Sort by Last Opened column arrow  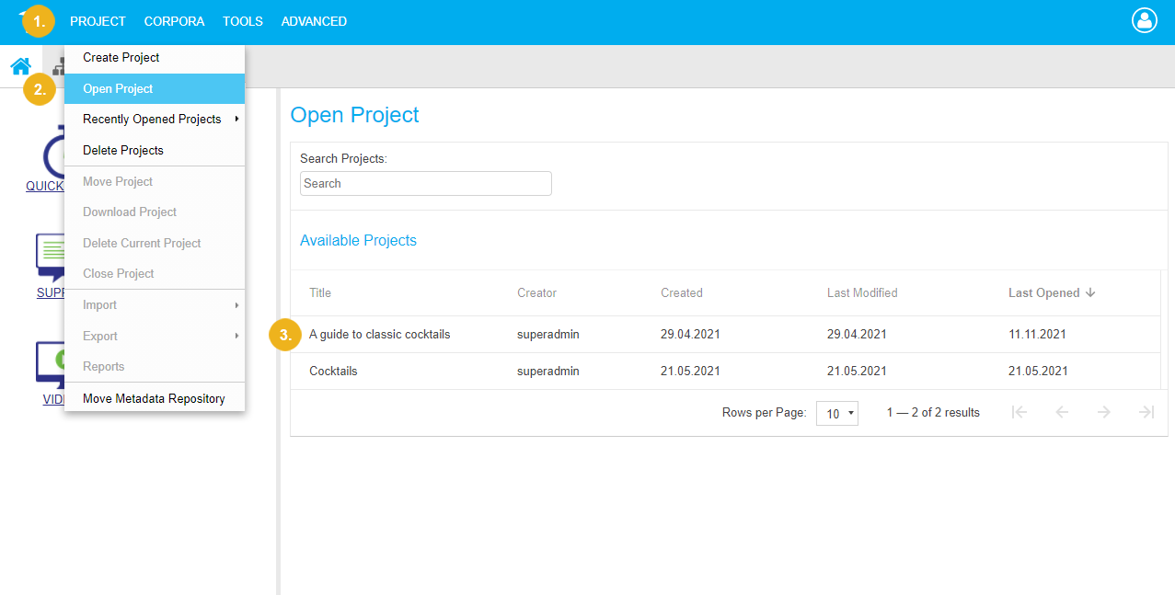click(x=1090, y=292)
